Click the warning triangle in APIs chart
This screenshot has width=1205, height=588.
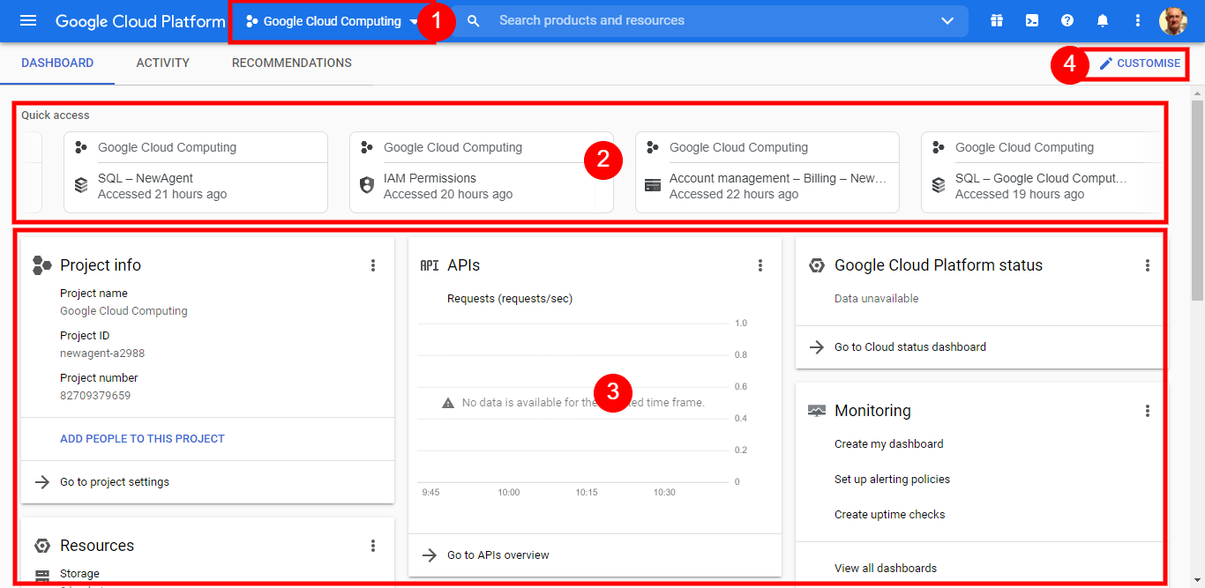[x=448, y=403]
